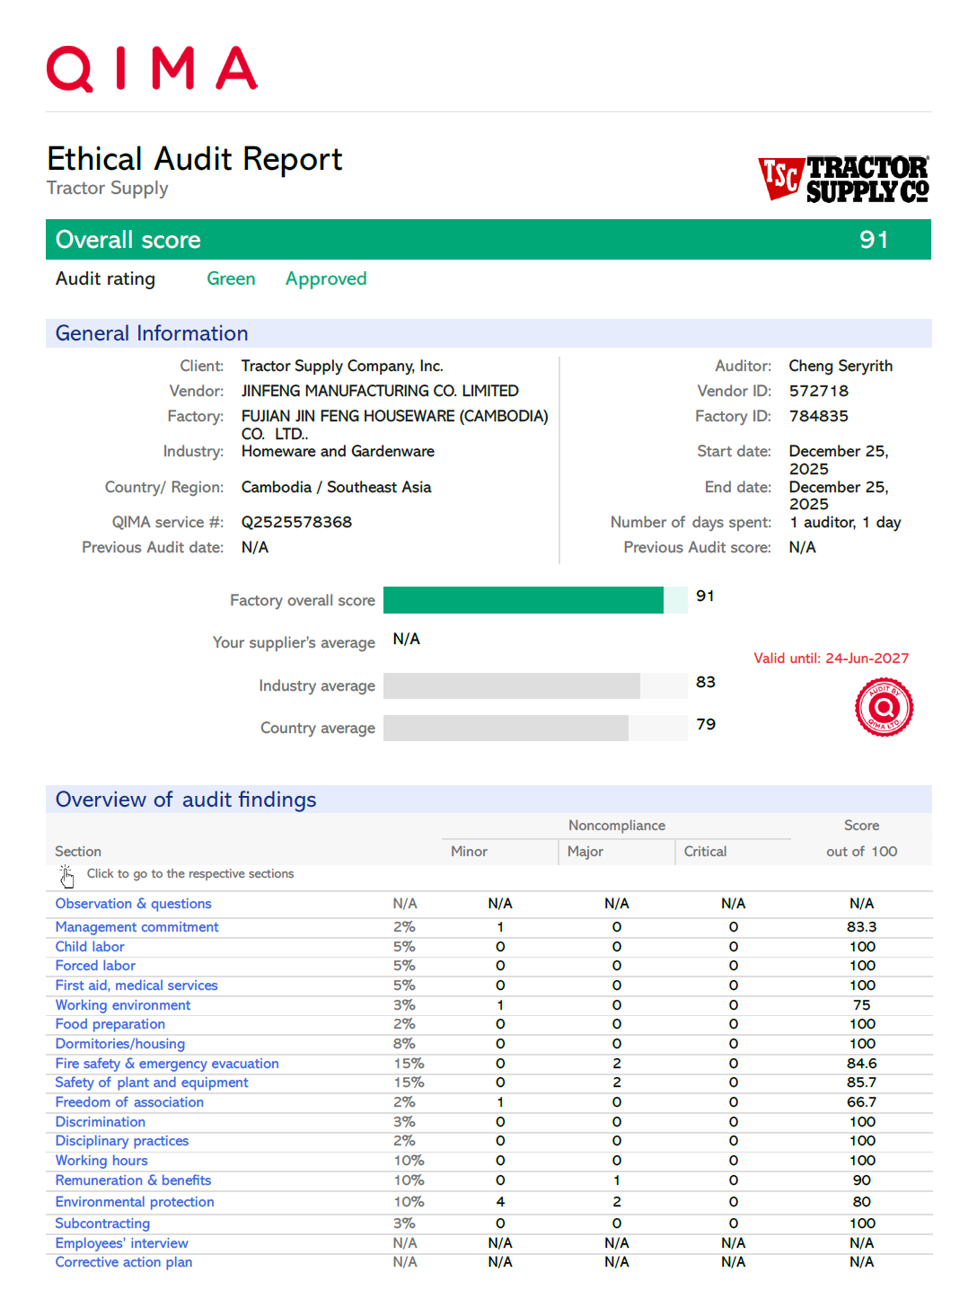Open the Subcontracting section link
This screenshot has height=1299, width=977.
(102, 1224)
